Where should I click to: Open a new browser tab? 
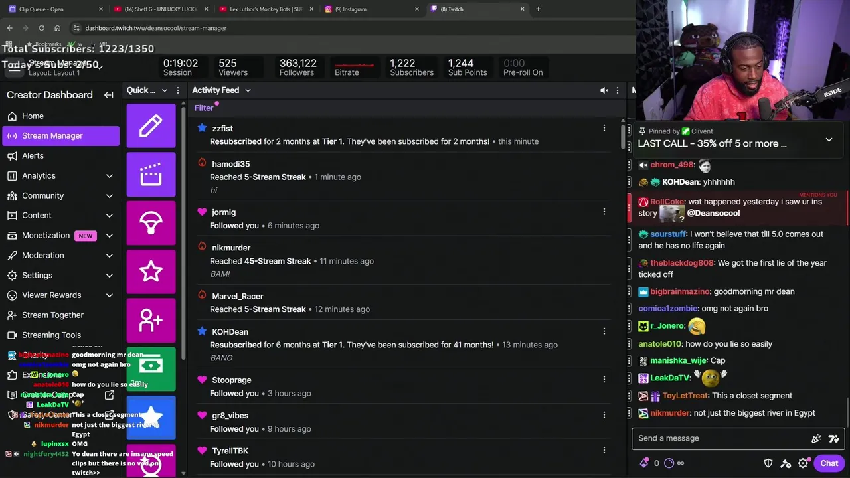coord(538,9)
